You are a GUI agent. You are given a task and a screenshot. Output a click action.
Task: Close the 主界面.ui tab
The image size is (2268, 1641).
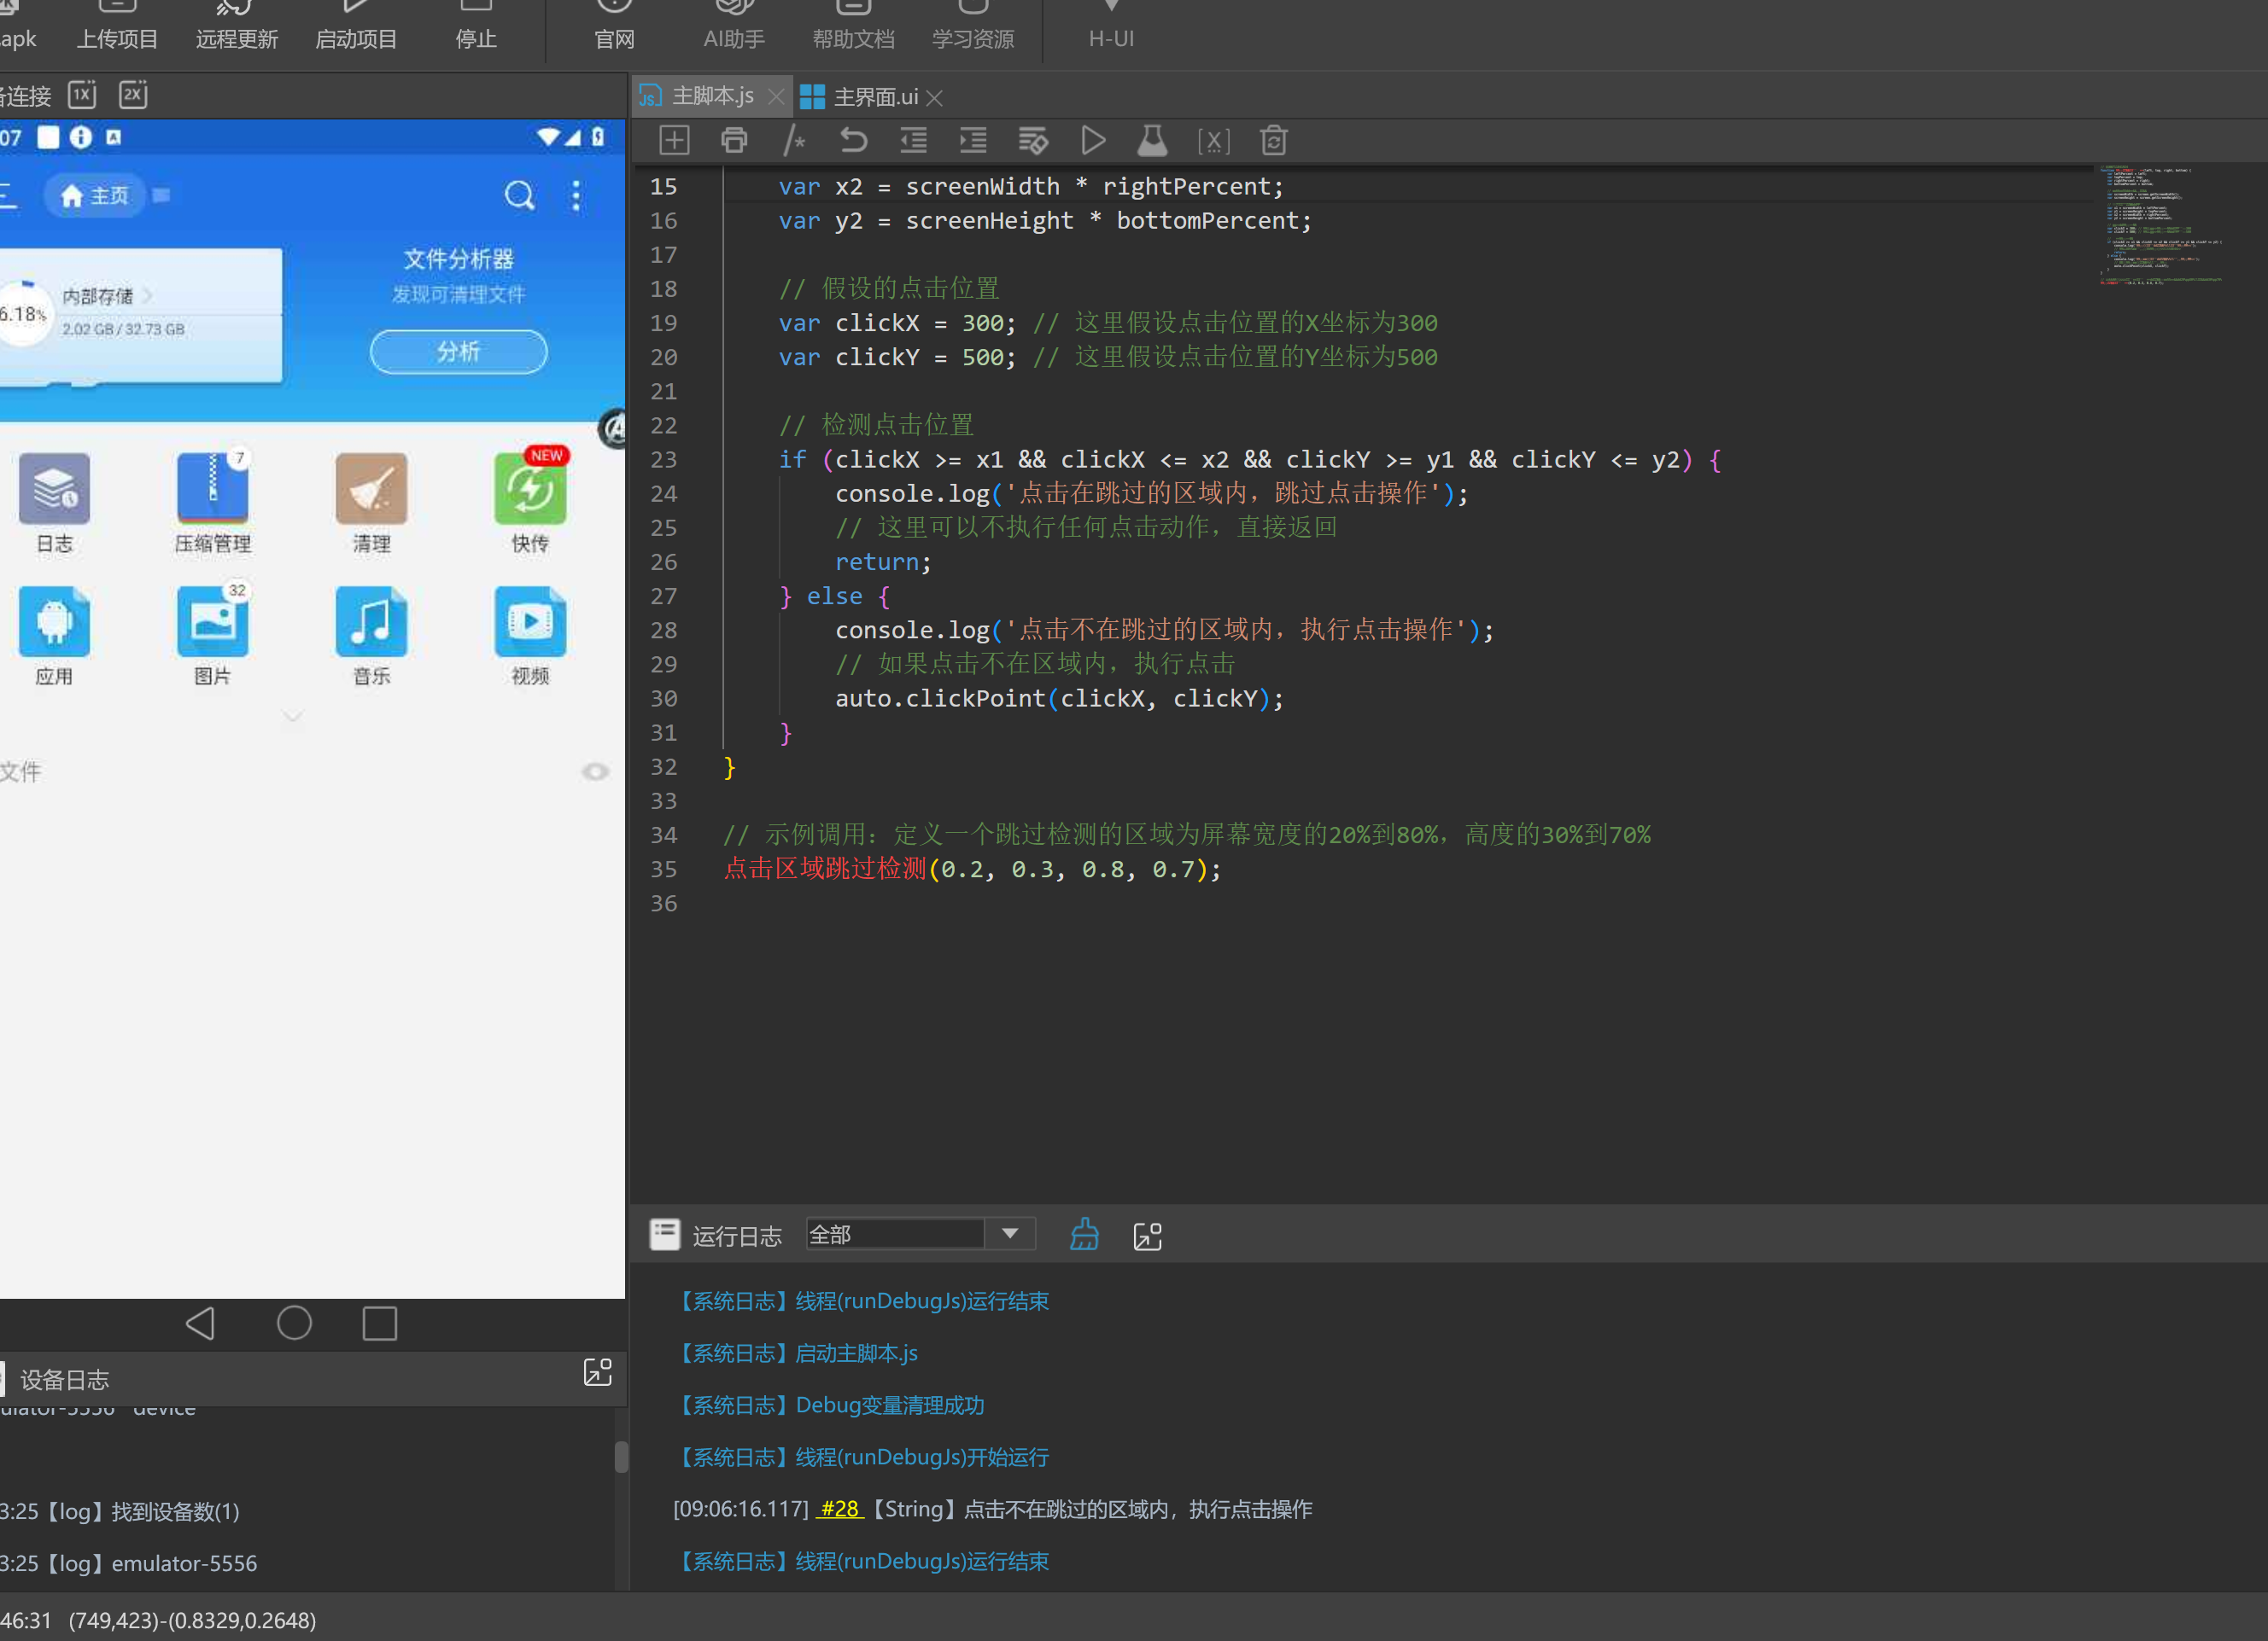pos(935,98)
